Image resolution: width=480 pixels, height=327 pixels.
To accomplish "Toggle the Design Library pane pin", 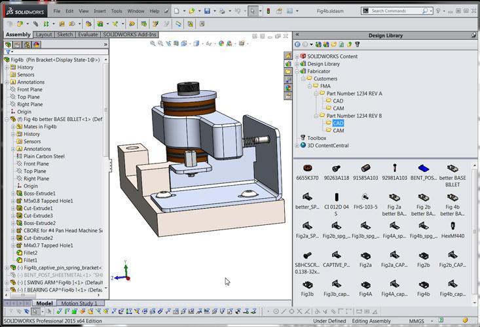I will tap(474, 35).
